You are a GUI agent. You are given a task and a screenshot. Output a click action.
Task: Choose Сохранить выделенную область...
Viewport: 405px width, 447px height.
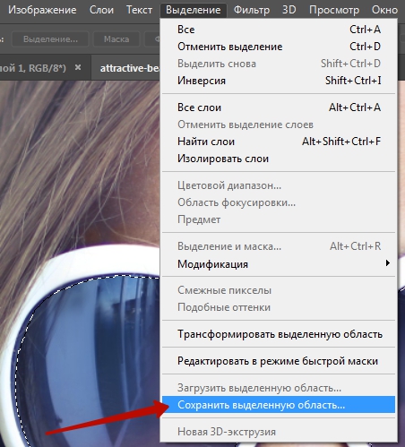pos(279,405)
